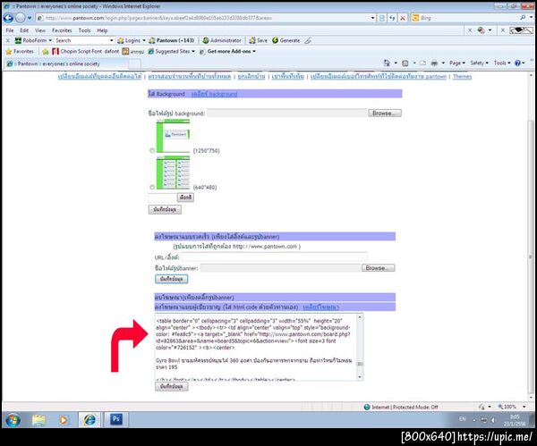Click the color value input field
The image size is (537, 446).
tap(162, 198)
